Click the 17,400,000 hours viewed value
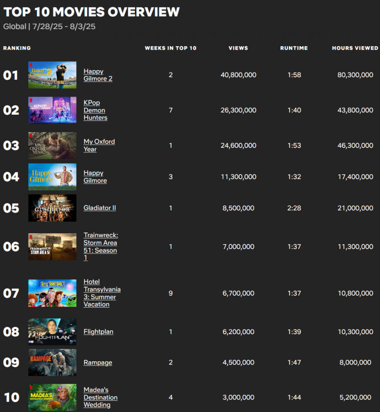380x412 pixels. pos(355,176)
